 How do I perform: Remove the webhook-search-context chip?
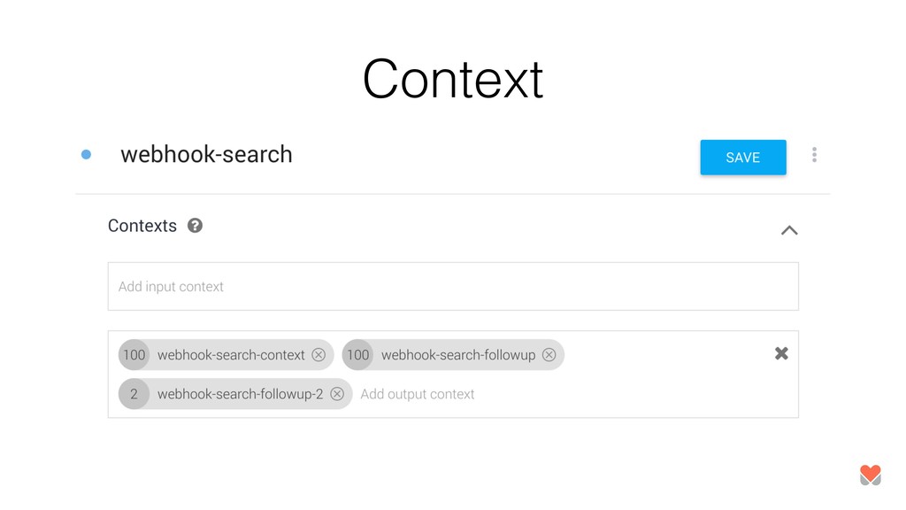click(x=319, y=355)
